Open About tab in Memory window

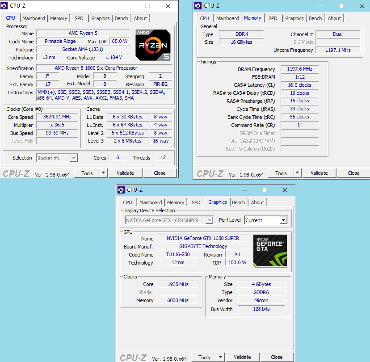pos(334,18)
